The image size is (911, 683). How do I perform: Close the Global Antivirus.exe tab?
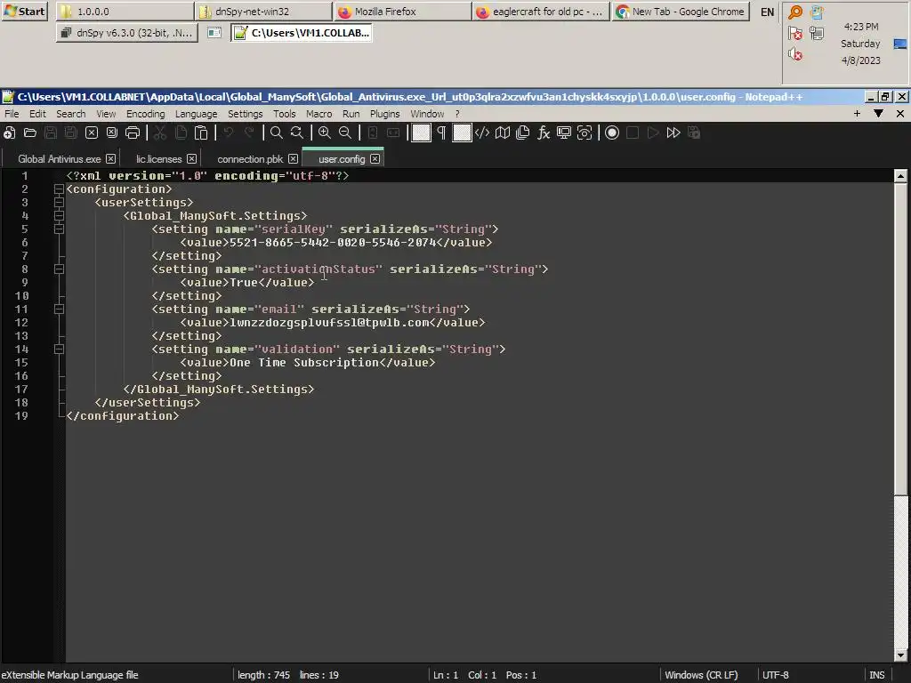pos(111,159)
